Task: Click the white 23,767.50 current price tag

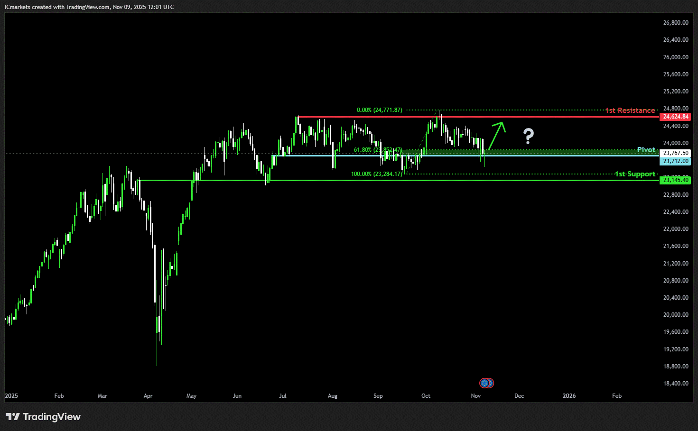Action: 675,153
